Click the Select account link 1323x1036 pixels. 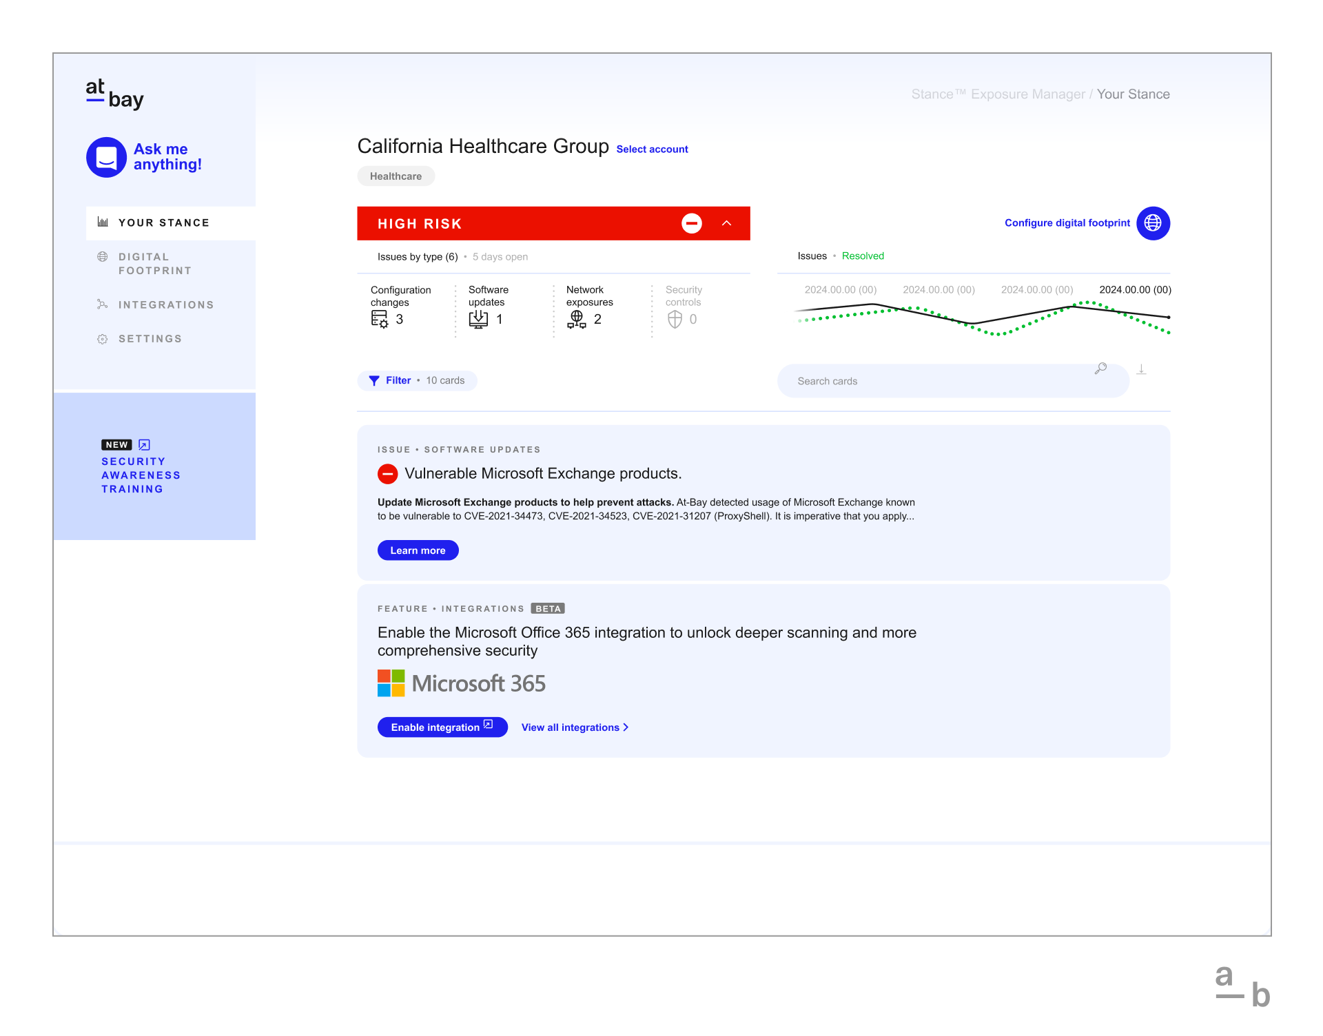tap(655, 148)
